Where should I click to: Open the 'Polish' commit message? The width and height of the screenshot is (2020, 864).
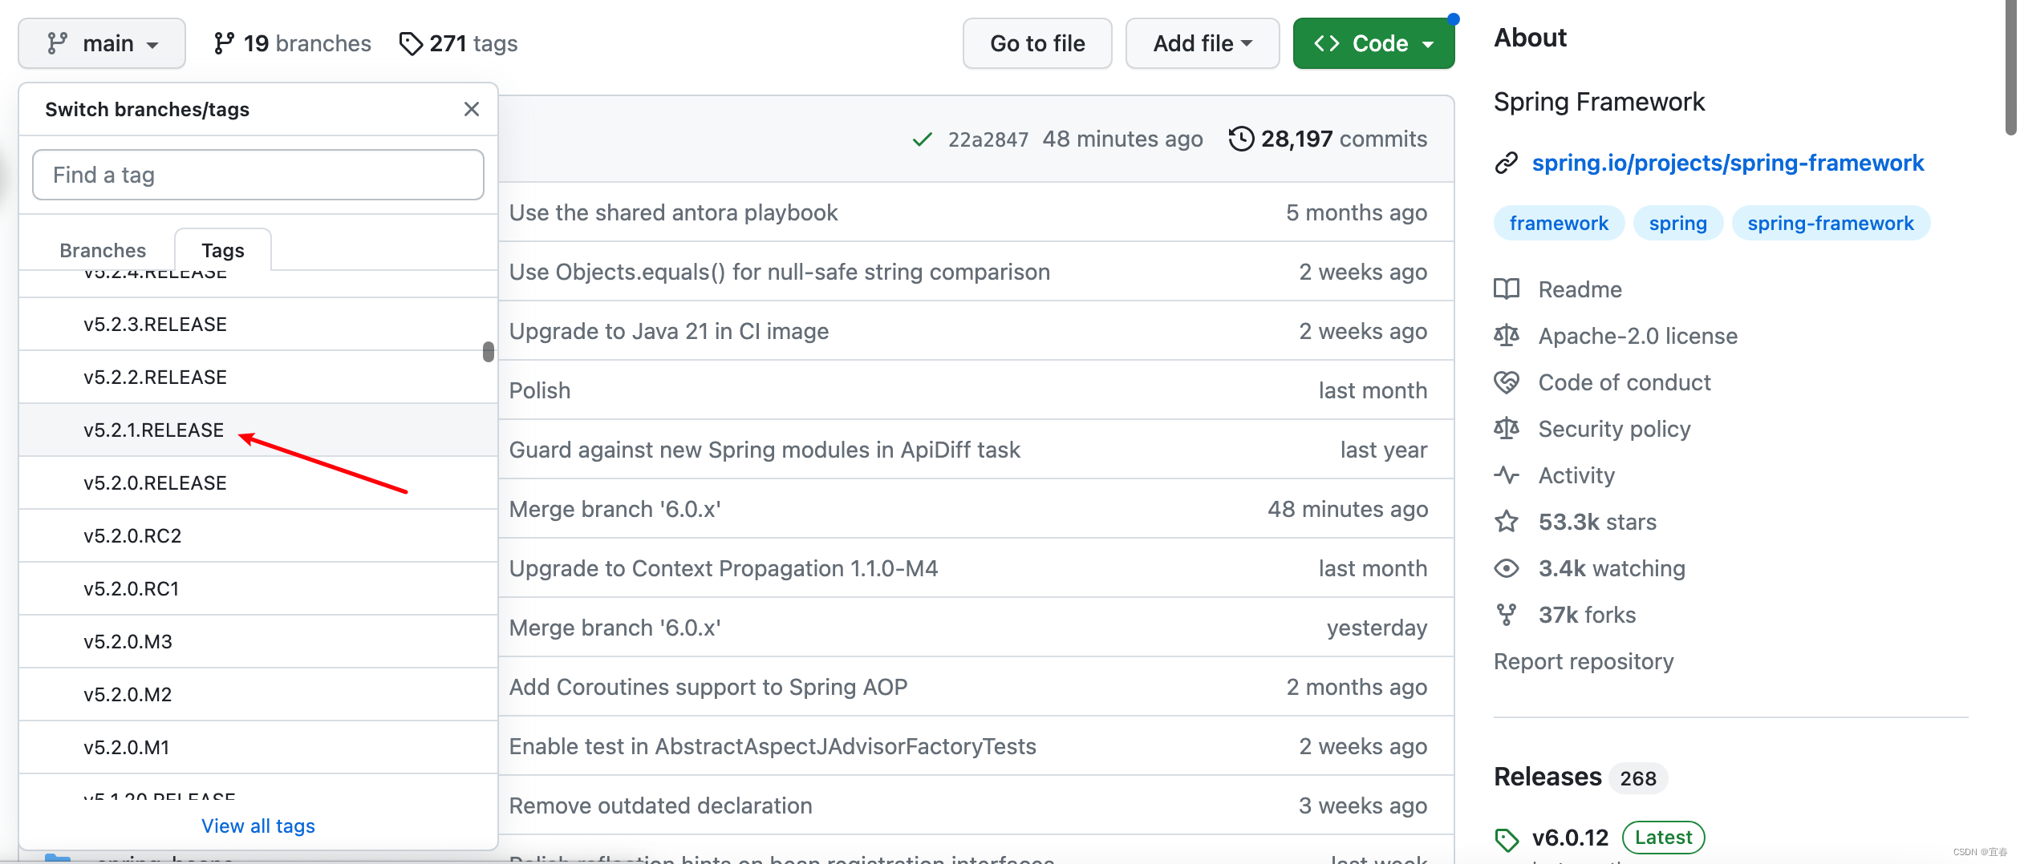[x=540, y=390]
